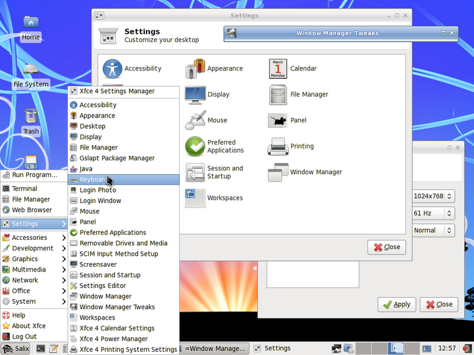Open Preferred Applications in Settings window

196,146
